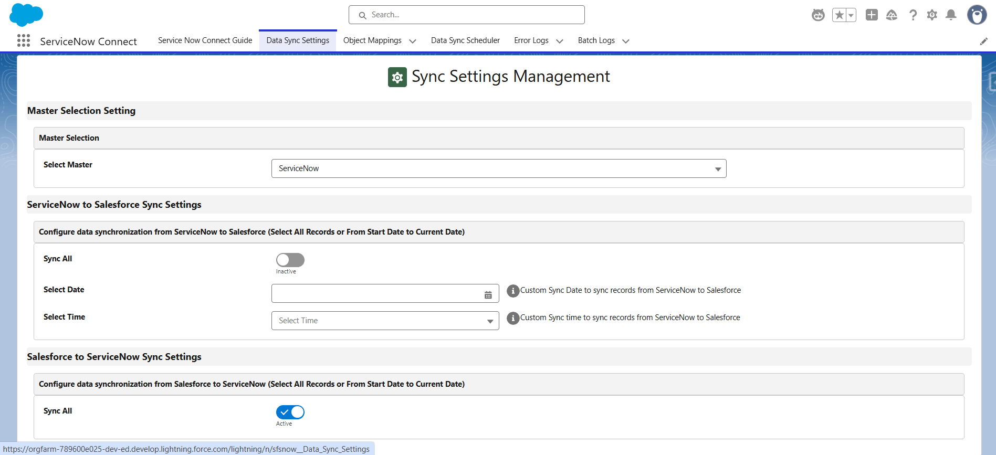
Task: Open the Select Time dropdown
Action: 385,321
